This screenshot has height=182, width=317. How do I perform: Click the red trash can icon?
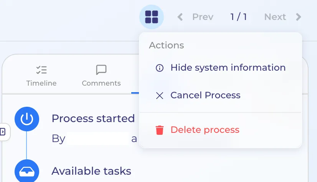(x=160, y=130)
